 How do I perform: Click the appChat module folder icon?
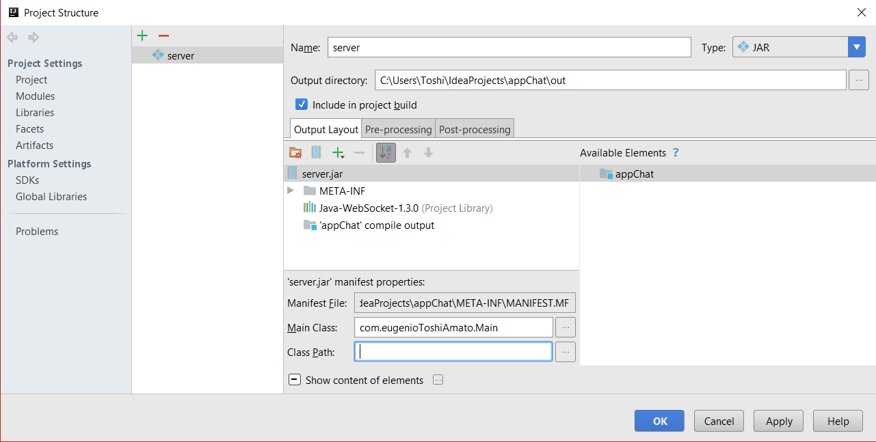pyautogui.click(x=606, y=174)
